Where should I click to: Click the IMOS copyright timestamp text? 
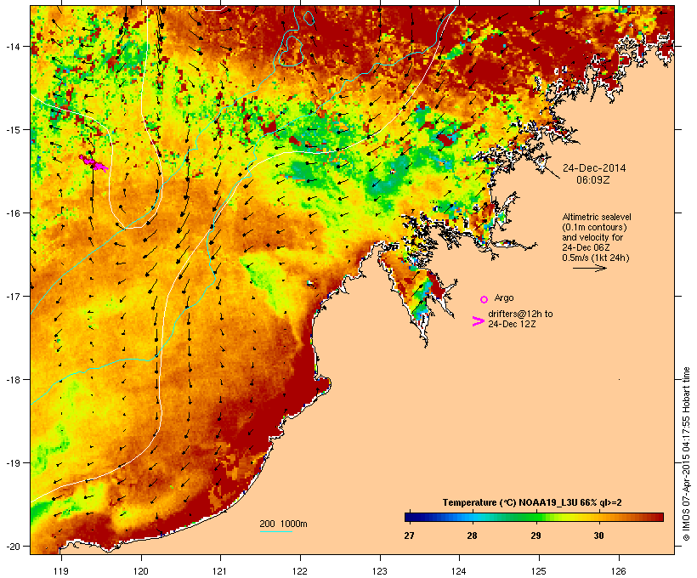pyautogui.click(x=686, y=454)
